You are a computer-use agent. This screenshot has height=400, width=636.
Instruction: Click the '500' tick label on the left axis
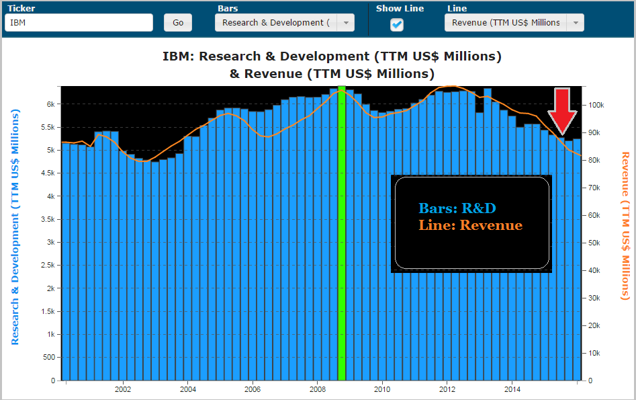click(x=49, y=358)
